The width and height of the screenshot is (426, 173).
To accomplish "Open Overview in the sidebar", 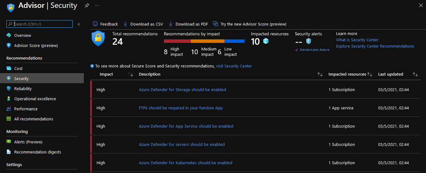I will [x=22, y=36].
